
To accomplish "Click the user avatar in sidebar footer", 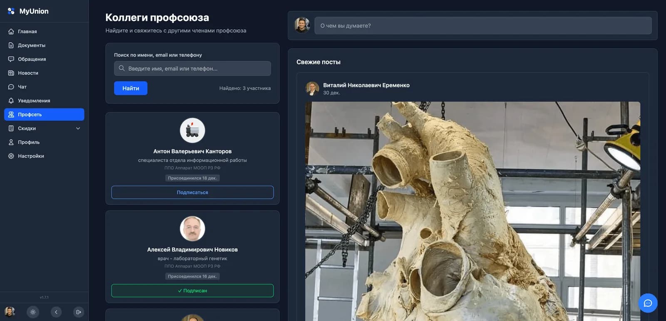I will (10, 311).
